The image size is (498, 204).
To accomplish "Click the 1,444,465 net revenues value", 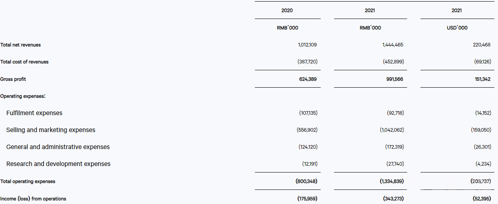I will 393,45.
